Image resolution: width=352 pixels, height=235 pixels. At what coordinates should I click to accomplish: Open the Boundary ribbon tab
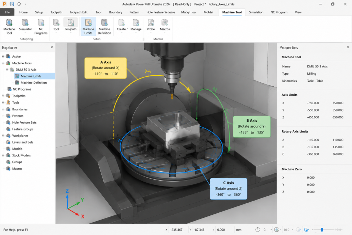click(x=115, y=12)
